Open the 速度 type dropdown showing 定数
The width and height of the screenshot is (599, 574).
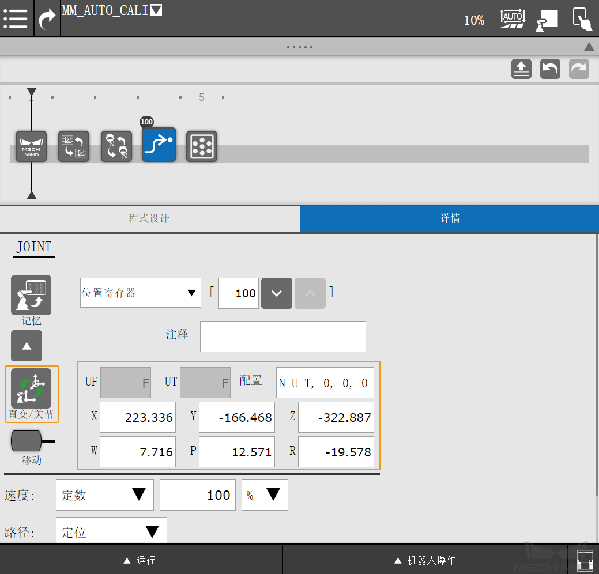105,495
